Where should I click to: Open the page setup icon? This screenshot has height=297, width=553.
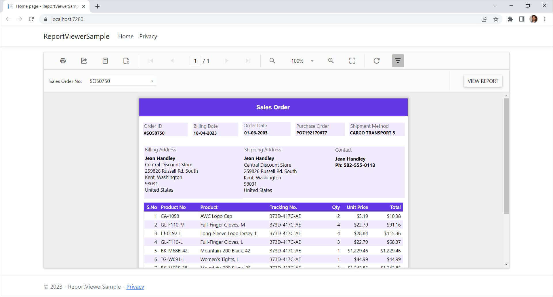coord(126,61)
